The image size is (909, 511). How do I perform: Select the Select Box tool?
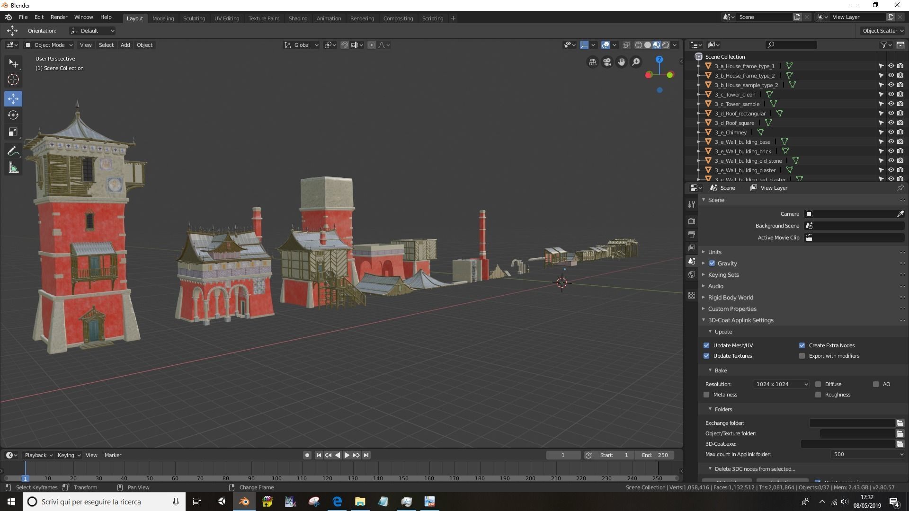(x=13, y=63)
